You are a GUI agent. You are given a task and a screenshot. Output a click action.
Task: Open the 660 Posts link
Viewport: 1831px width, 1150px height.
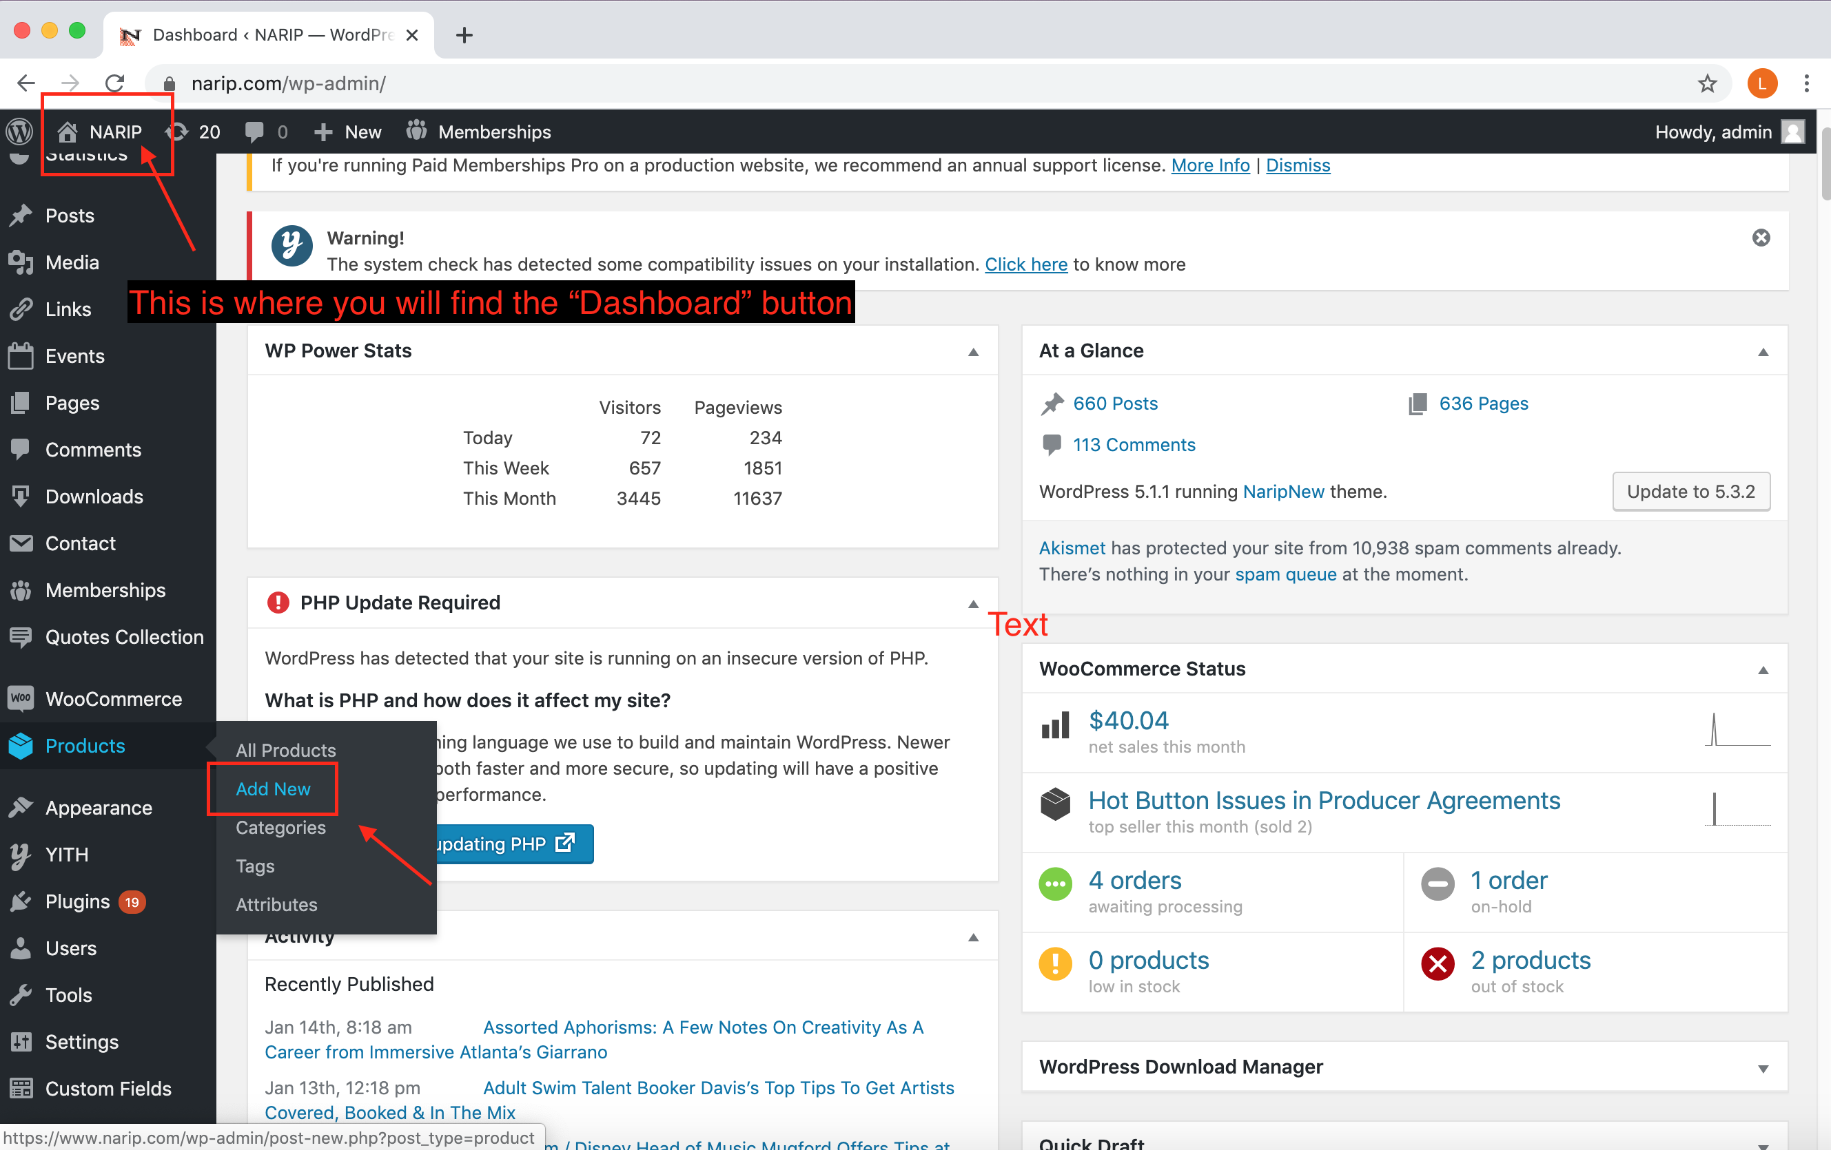(x=1115, y=404)
